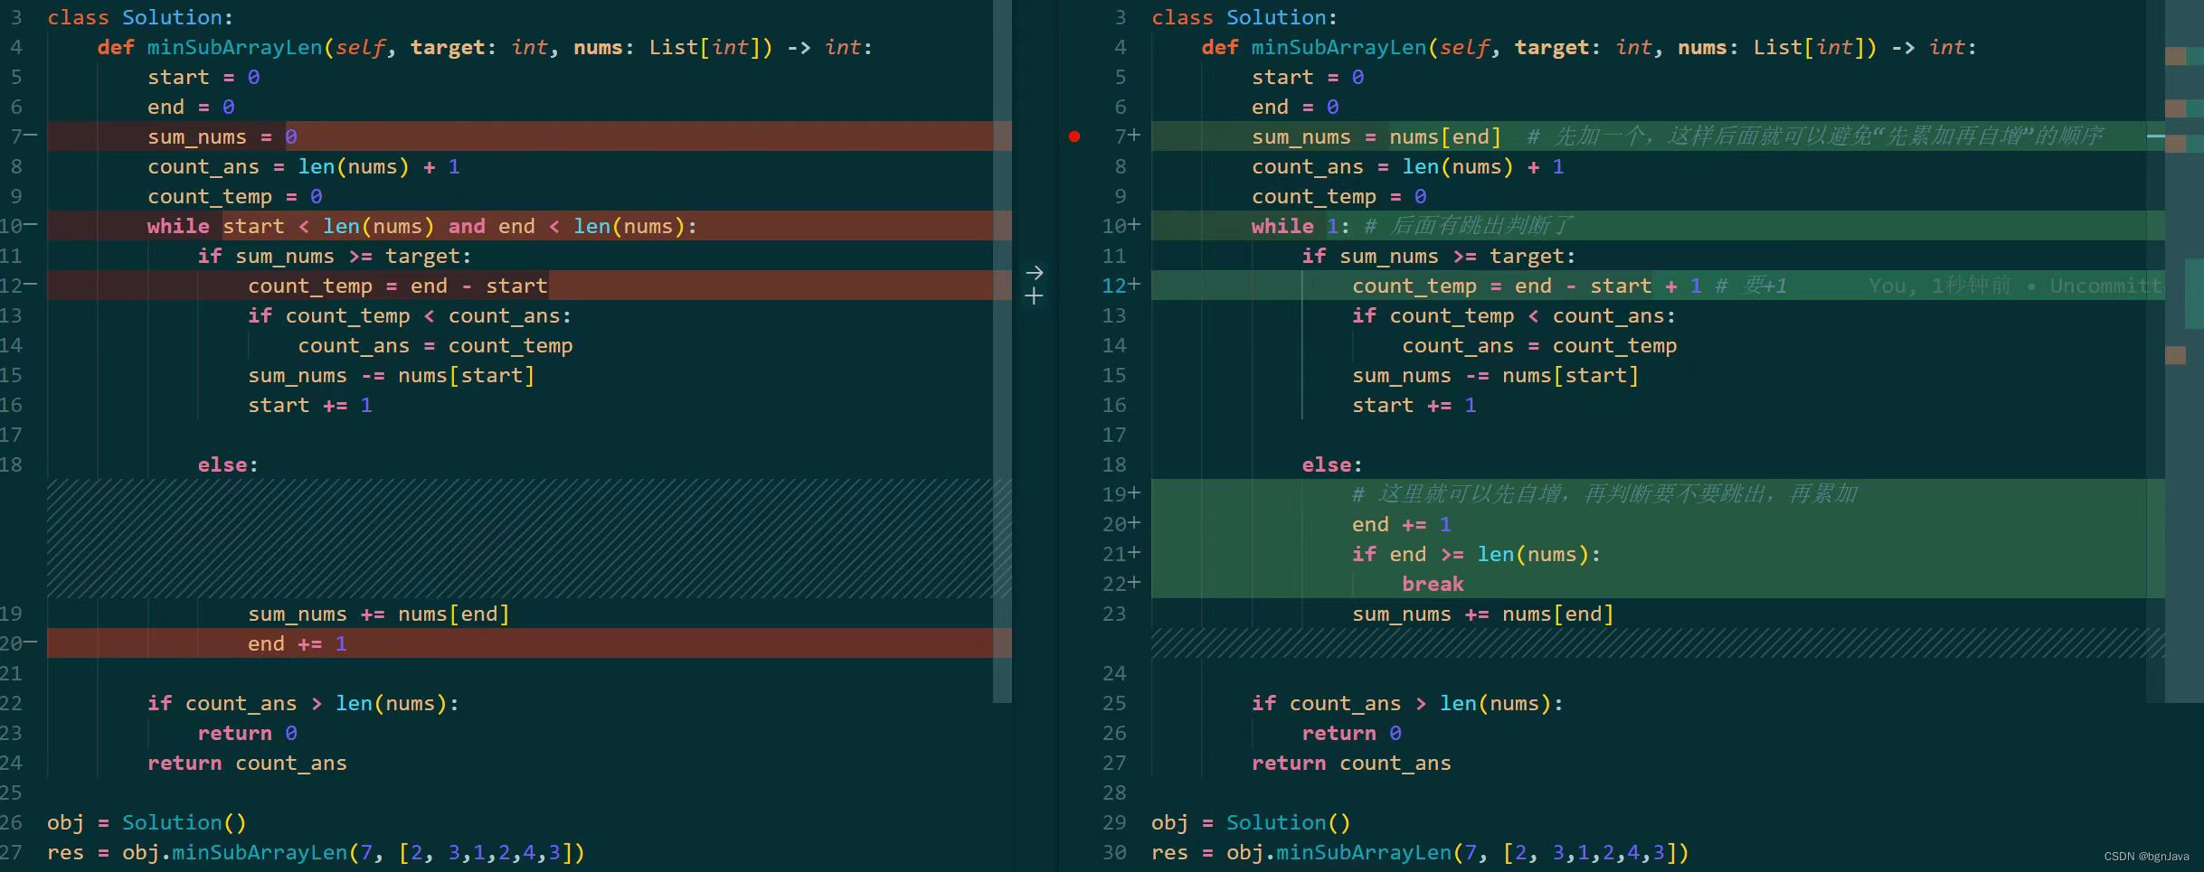This screenshot has width=2204, height=872.
Task: Click 'count_ans = count_temp' in right pane
Action: coord(1539,345)
